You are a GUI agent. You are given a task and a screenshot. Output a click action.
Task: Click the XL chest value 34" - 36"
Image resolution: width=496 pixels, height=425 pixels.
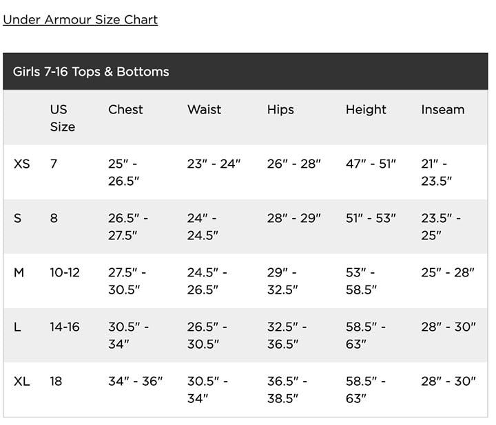coord(136,381)
